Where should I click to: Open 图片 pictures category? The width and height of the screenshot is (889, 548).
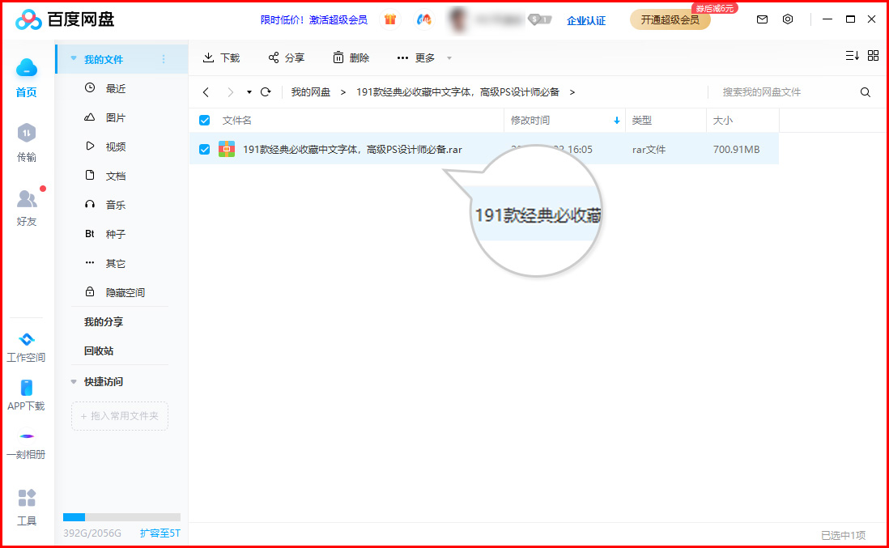116,118
